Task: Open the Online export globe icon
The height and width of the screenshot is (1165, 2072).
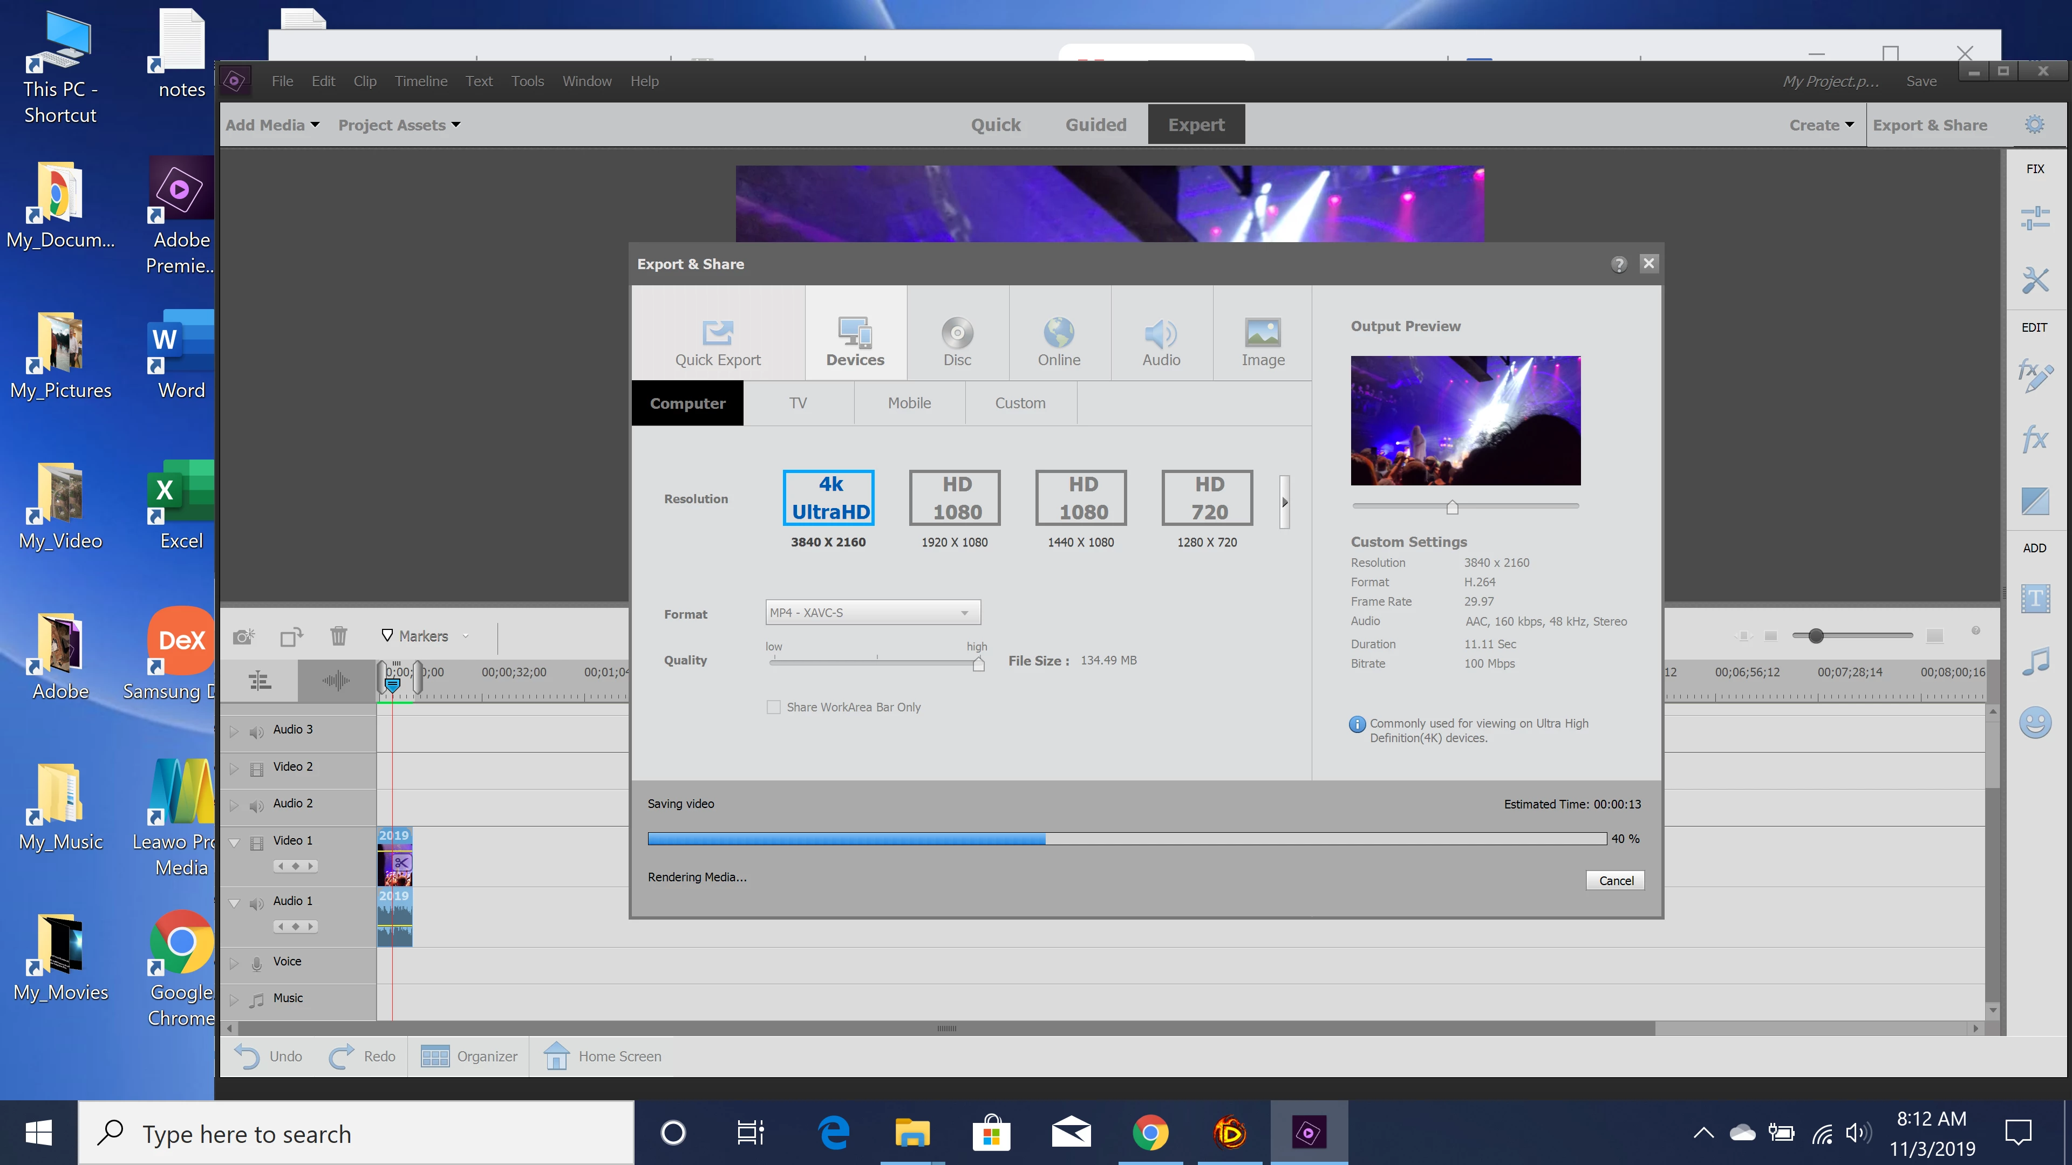Action: [x=1059, y=333]
